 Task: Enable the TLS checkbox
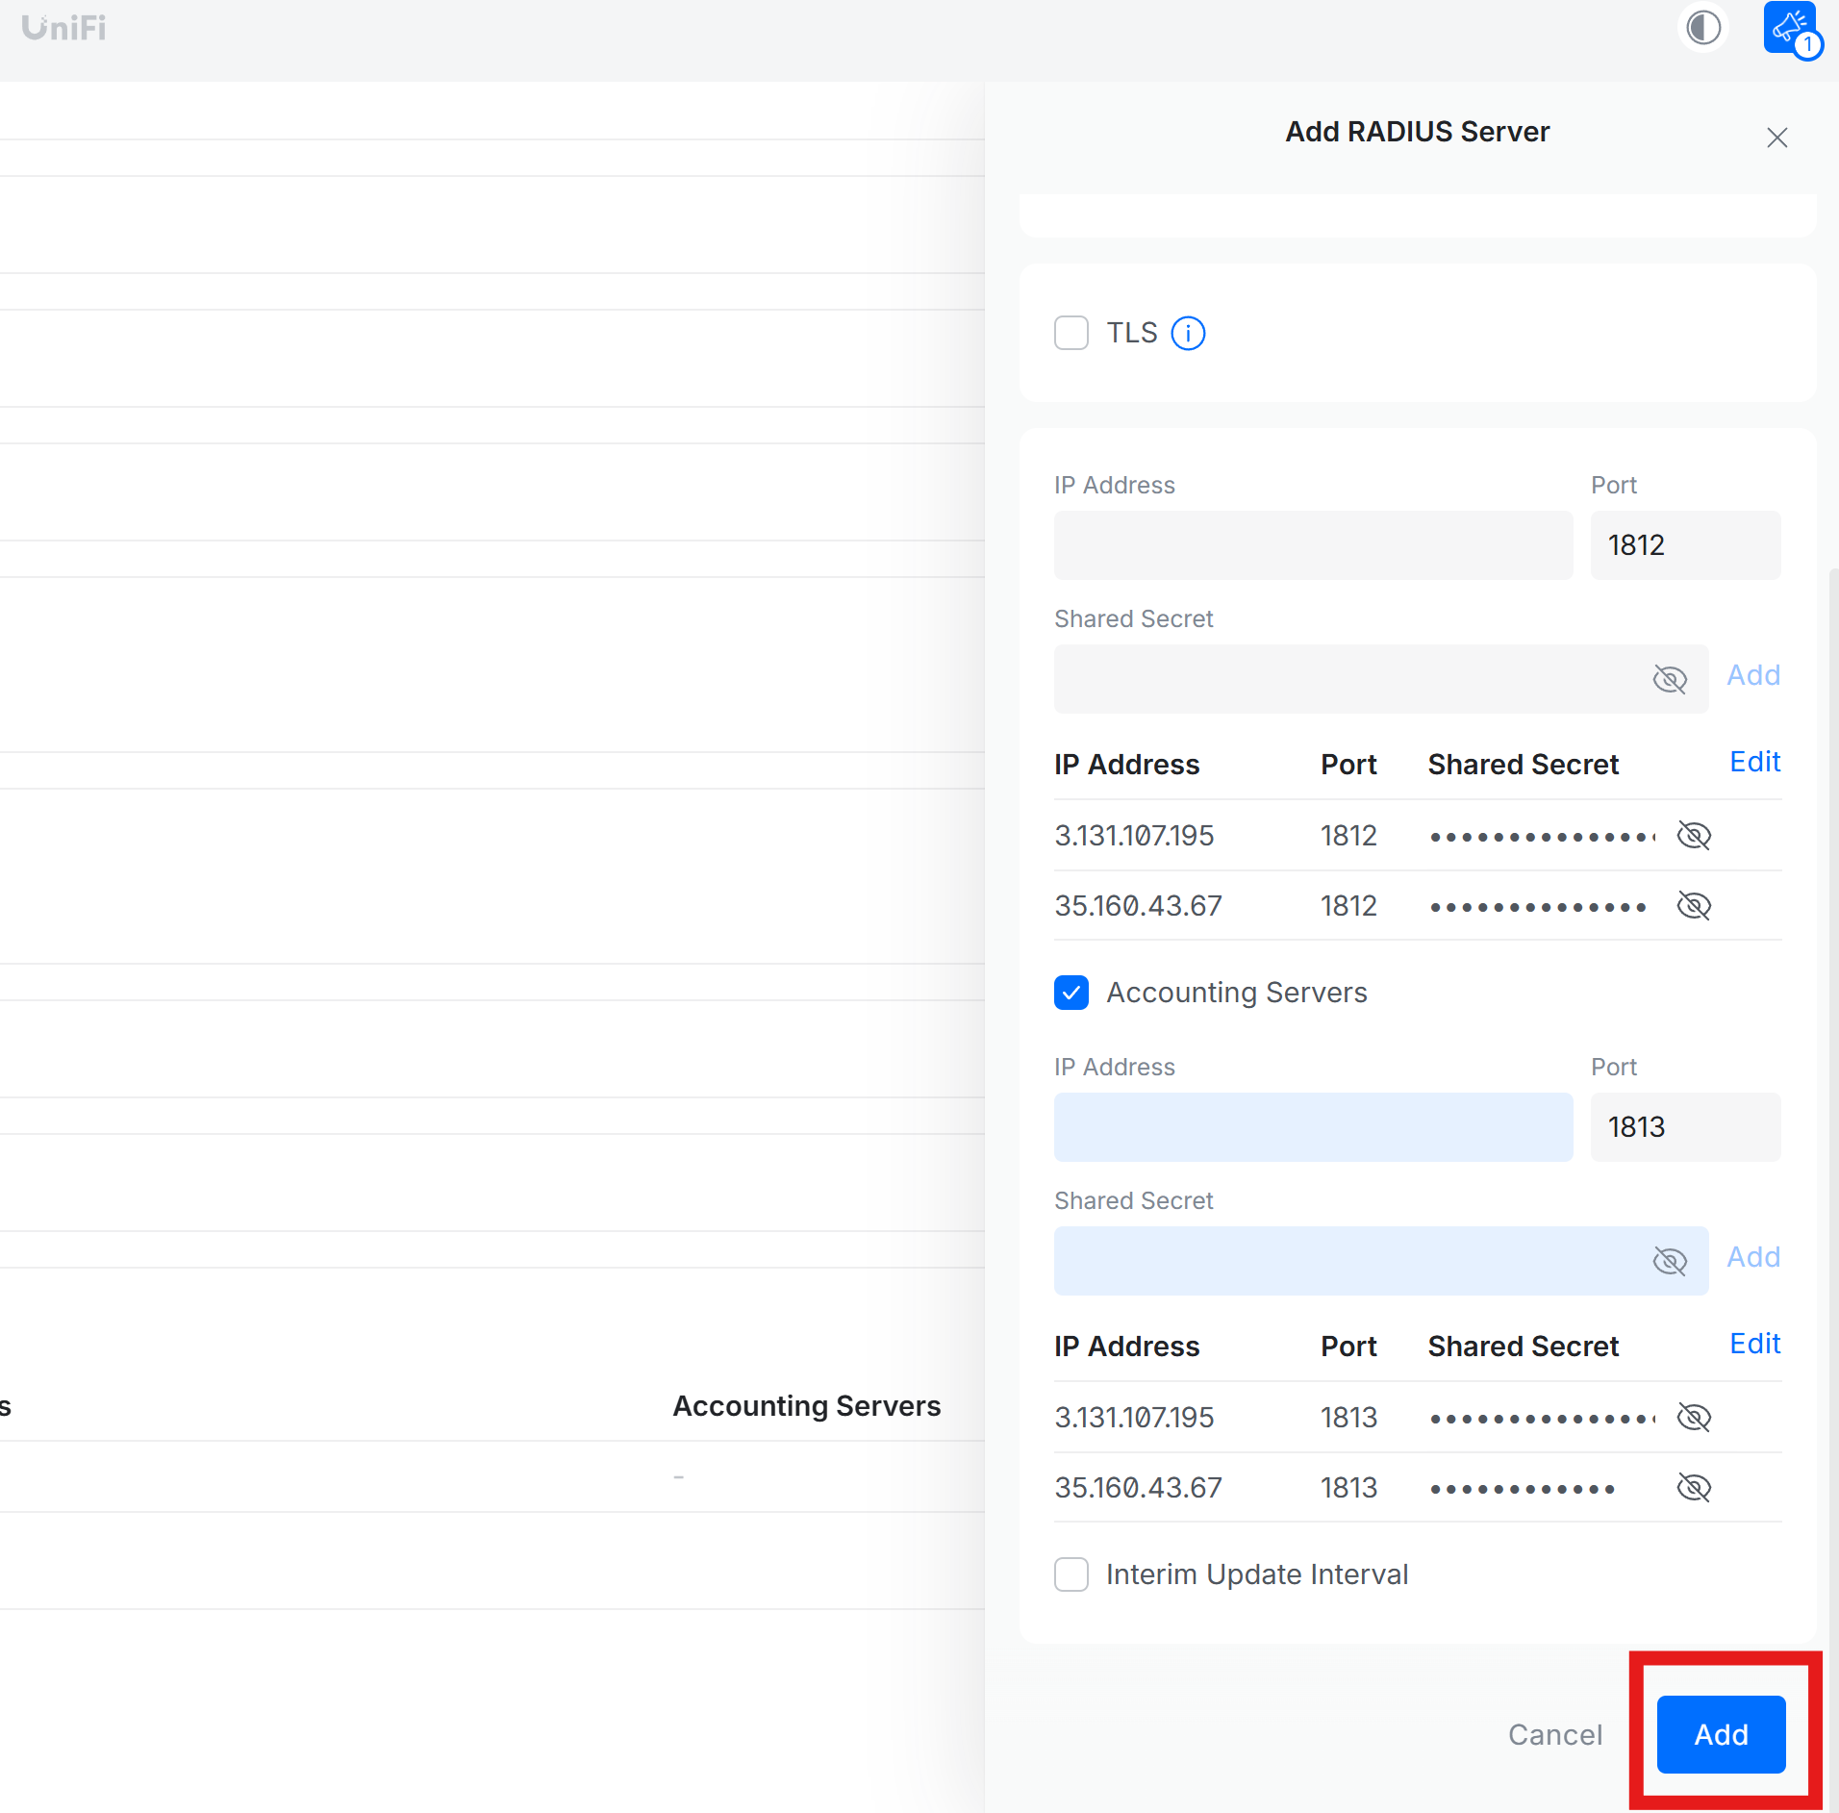[1071, 333]
